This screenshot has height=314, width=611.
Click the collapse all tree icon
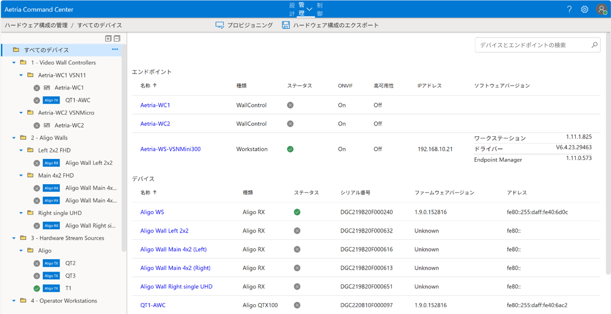click(x=117, y=38)
